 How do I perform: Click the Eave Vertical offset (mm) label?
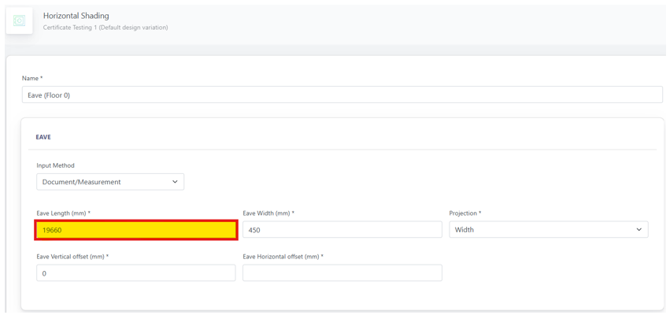[72, 257]
